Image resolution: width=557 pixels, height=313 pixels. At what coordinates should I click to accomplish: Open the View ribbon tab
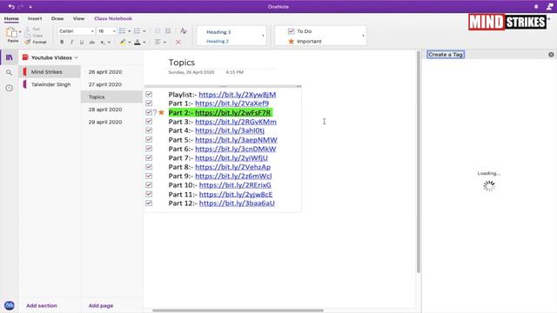pos(79,18)
